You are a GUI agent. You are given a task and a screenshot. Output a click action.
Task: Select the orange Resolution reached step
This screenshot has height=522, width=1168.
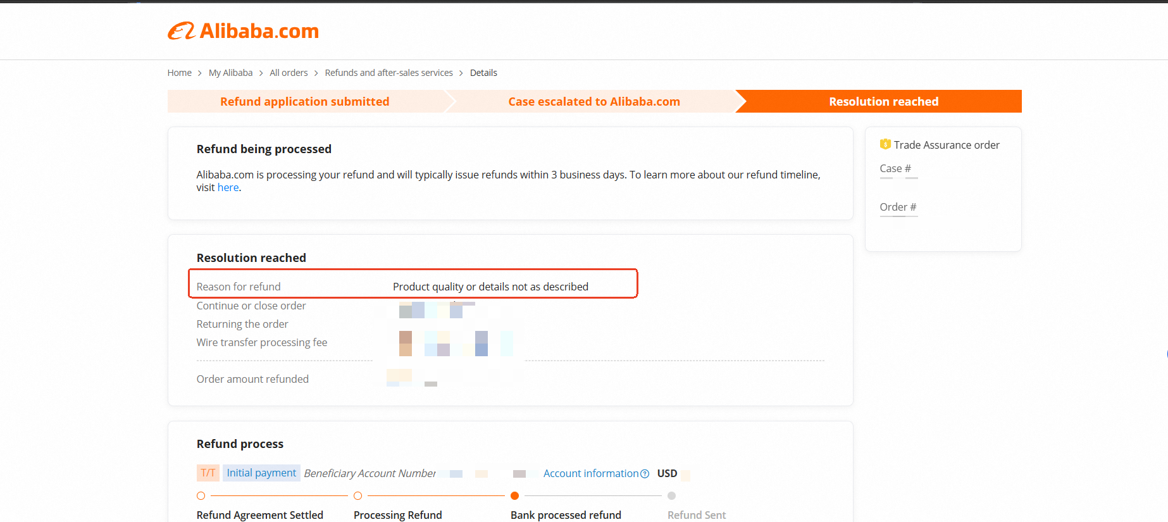pyautogui.click(x=883, y=101)
